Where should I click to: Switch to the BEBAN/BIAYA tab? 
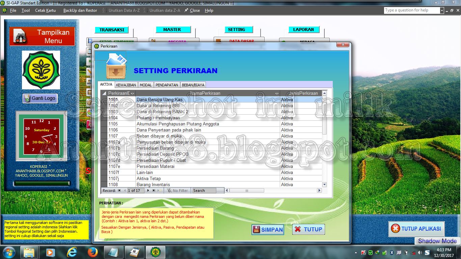[193, 85]
